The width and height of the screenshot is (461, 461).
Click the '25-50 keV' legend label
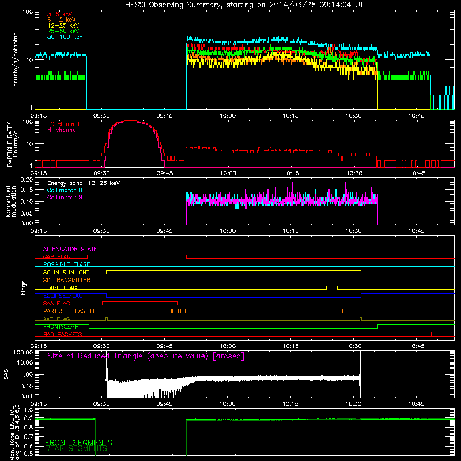click(63, 31)
